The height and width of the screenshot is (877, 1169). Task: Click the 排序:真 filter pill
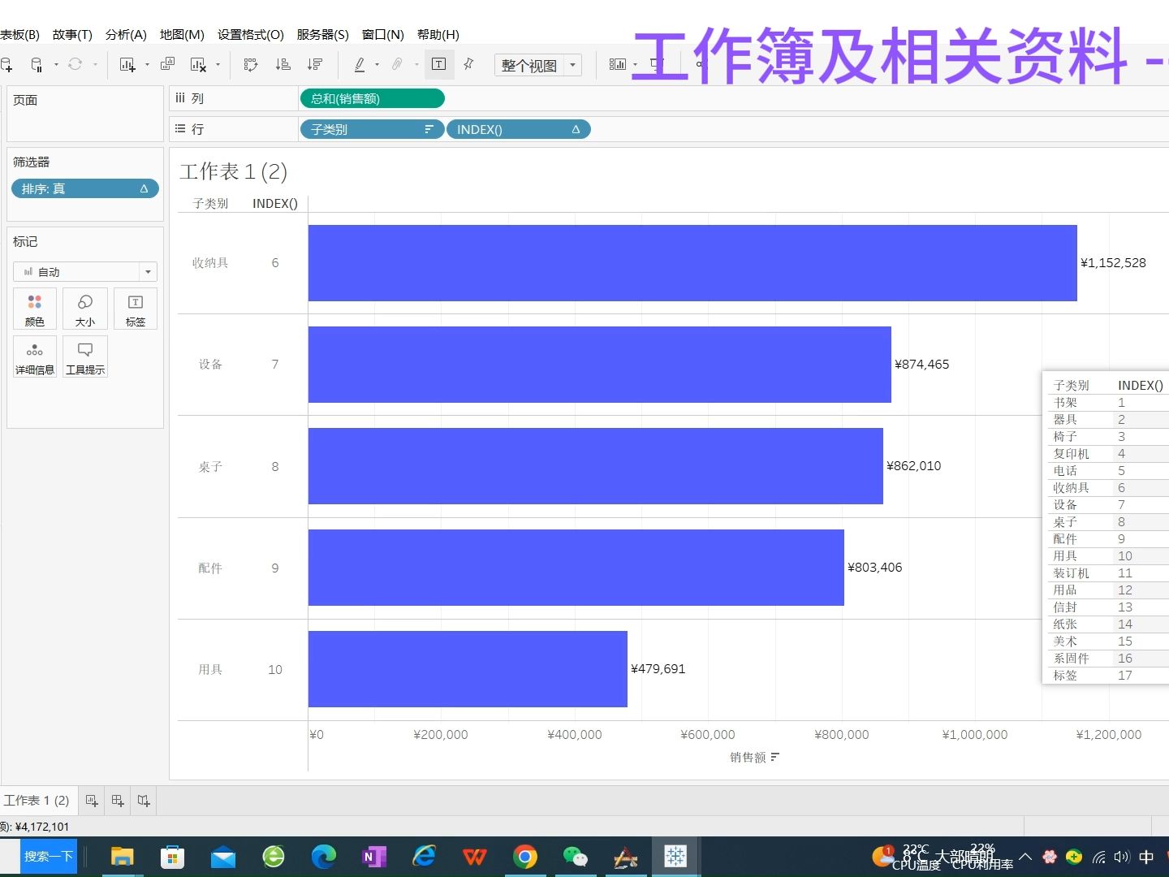(84, 188)
